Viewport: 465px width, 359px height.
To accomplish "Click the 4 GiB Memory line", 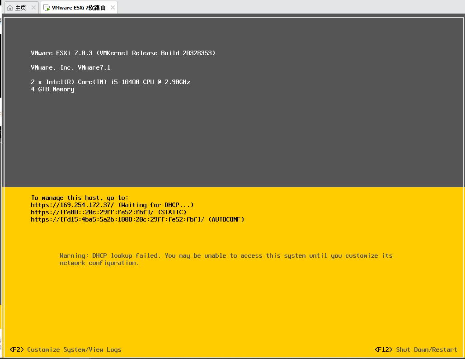I will click(52, 90).
